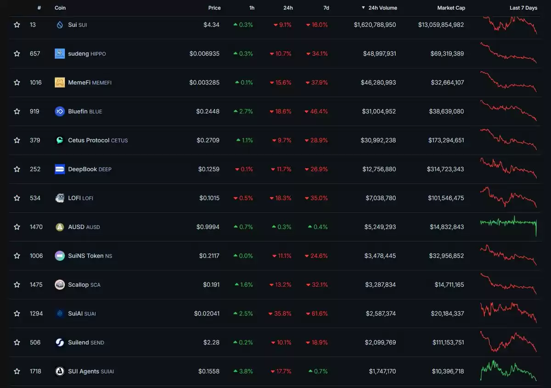The width and height of the screenshot is (551, 388).
Task: Star the Suilend row
Action: (x=17, y=343)
